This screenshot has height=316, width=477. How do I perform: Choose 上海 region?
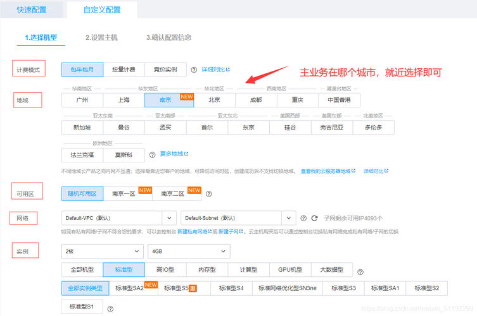click(x=124, y=100)
